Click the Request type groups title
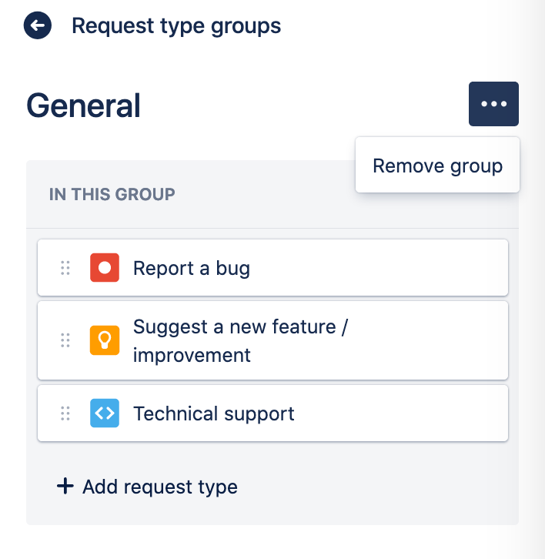 coord(176,26)
